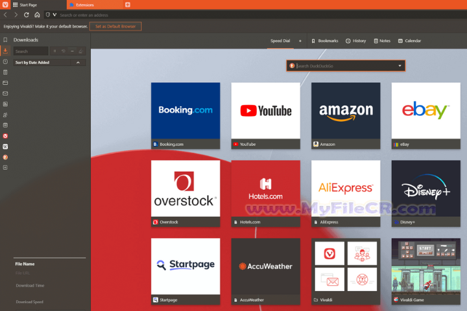Open the Window panel icon
467x311 pixels.
(5, 83)
